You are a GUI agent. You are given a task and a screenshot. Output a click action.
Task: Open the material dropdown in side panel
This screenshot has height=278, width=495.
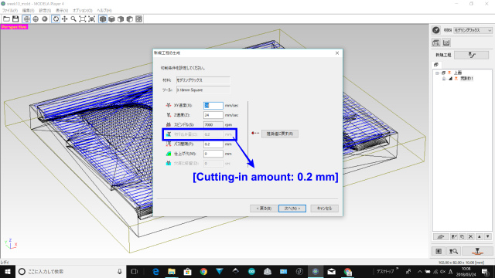pyautogui.click(x=473, y=30)
